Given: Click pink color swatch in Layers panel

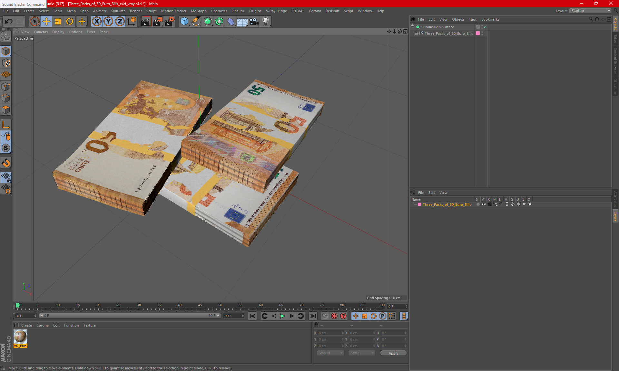Looking at the screenshot, I should [419, 204].
